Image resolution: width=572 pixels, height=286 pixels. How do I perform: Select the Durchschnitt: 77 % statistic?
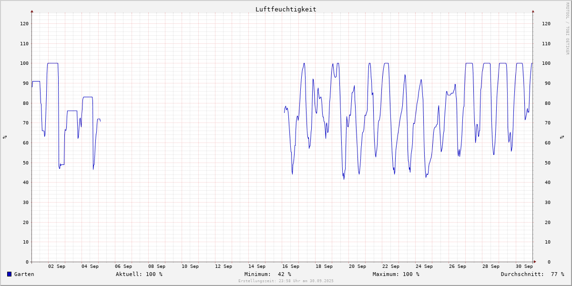(x=532, y=274)
